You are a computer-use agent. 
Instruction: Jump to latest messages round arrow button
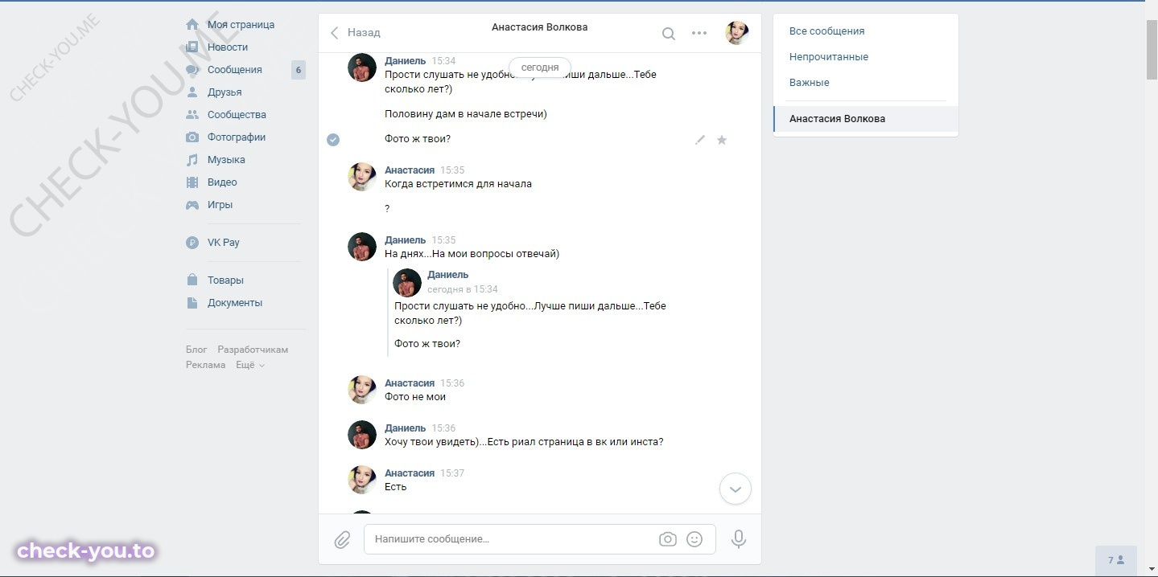coord(735,489)
